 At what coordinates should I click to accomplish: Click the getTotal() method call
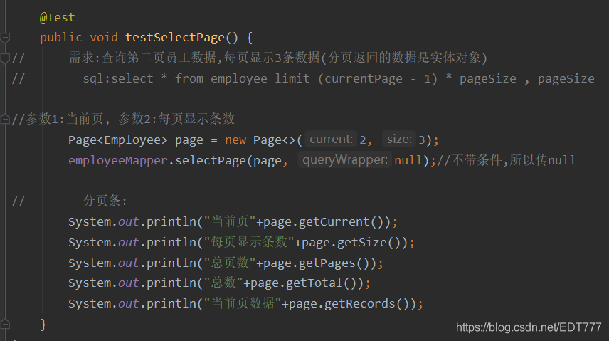[324, 283]
